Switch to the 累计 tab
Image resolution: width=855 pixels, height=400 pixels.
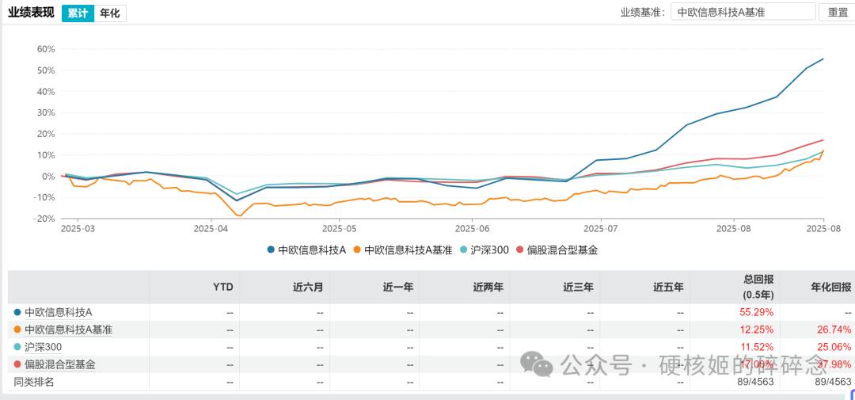[78, 13]
